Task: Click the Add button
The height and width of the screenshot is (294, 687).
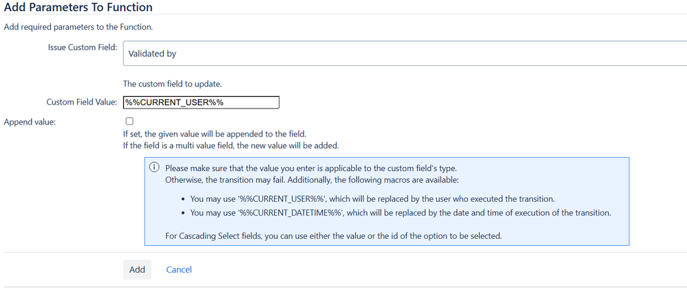Action: coord(137,269)
